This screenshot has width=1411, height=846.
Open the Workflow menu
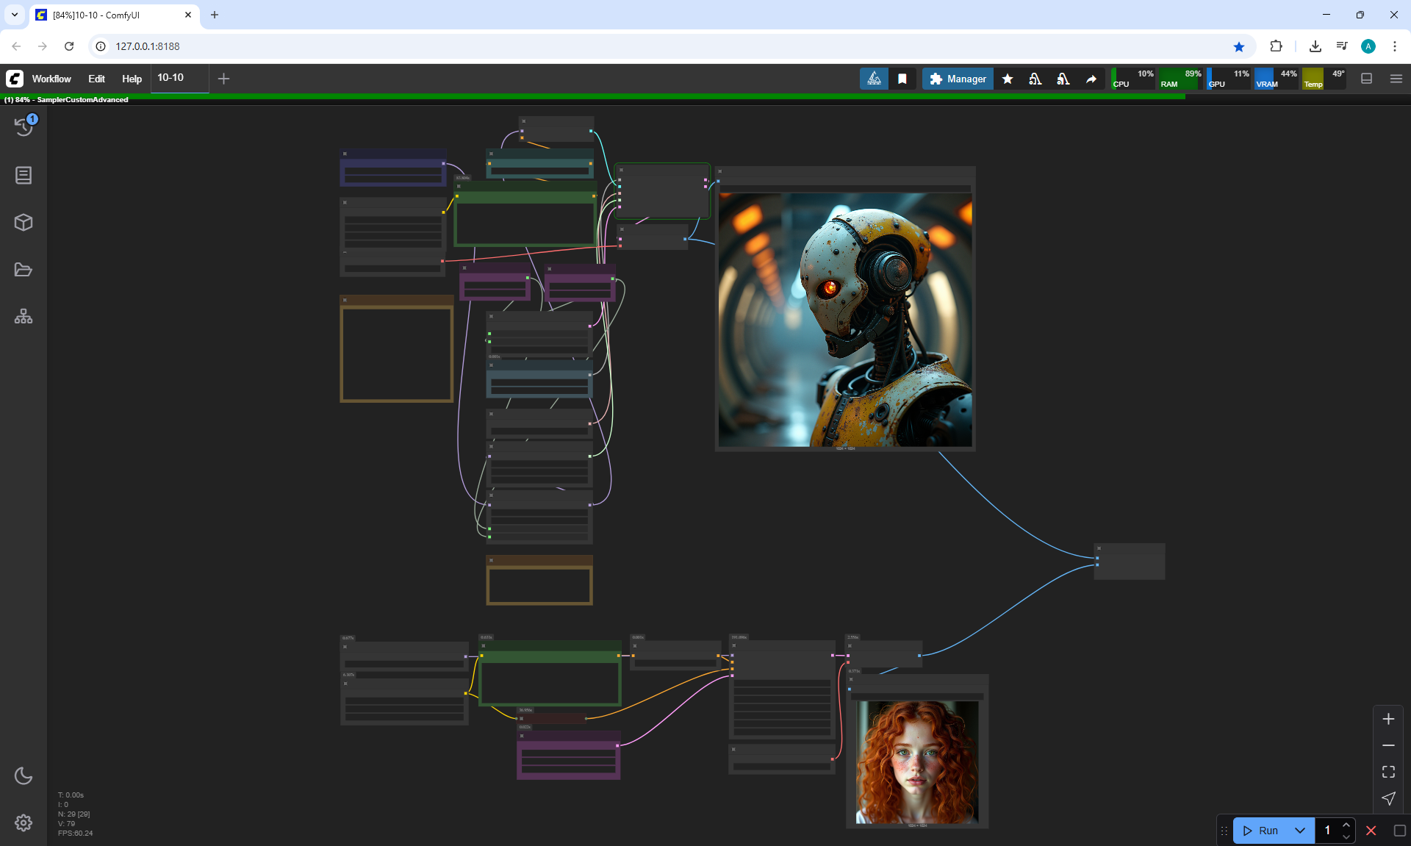tap(51, 79)
